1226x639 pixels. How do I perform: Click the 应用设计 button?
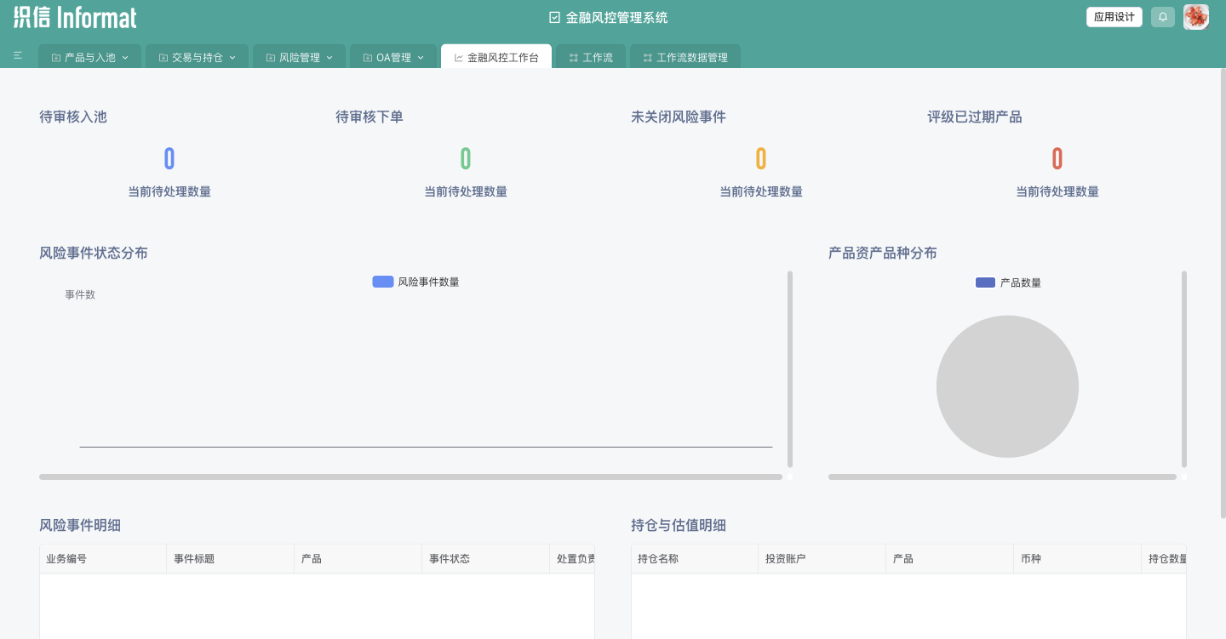1114,17
